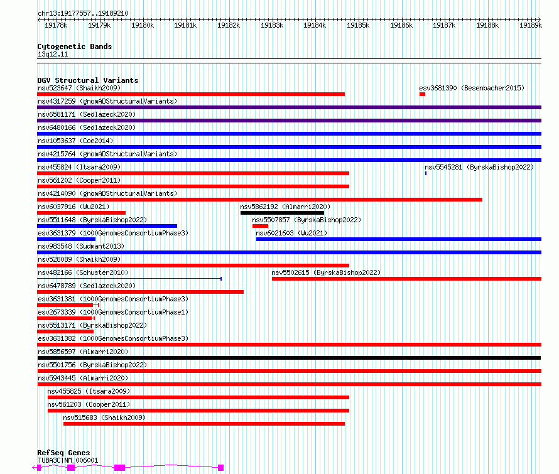This screenshot has height=474, width=559.
Task: Click the rightmost magenta TUBA3C exon block
Action: 220,468
